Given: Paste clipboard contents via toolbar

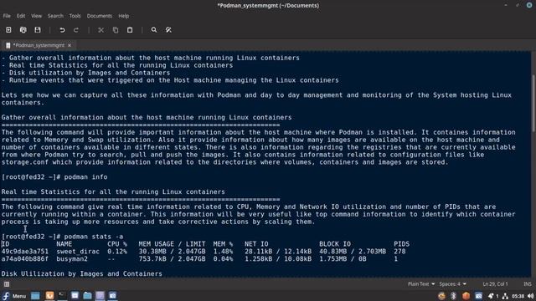Looking at the screenshot, I should (x=130, y=30).
